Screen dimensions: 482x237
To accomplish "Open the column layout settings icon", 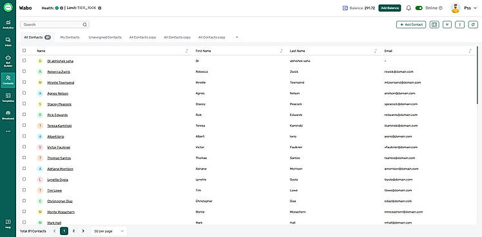I will 434,24.
